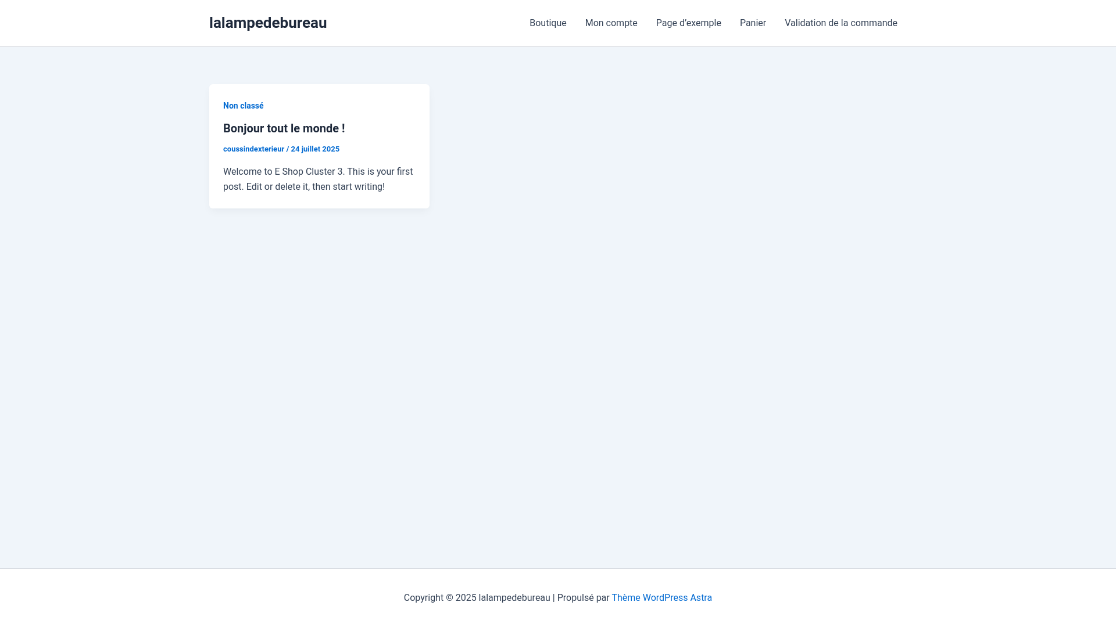Click the Welcome to E Shop Cluster 3 excerpt

pyautogui.click(x=319, y=179)
